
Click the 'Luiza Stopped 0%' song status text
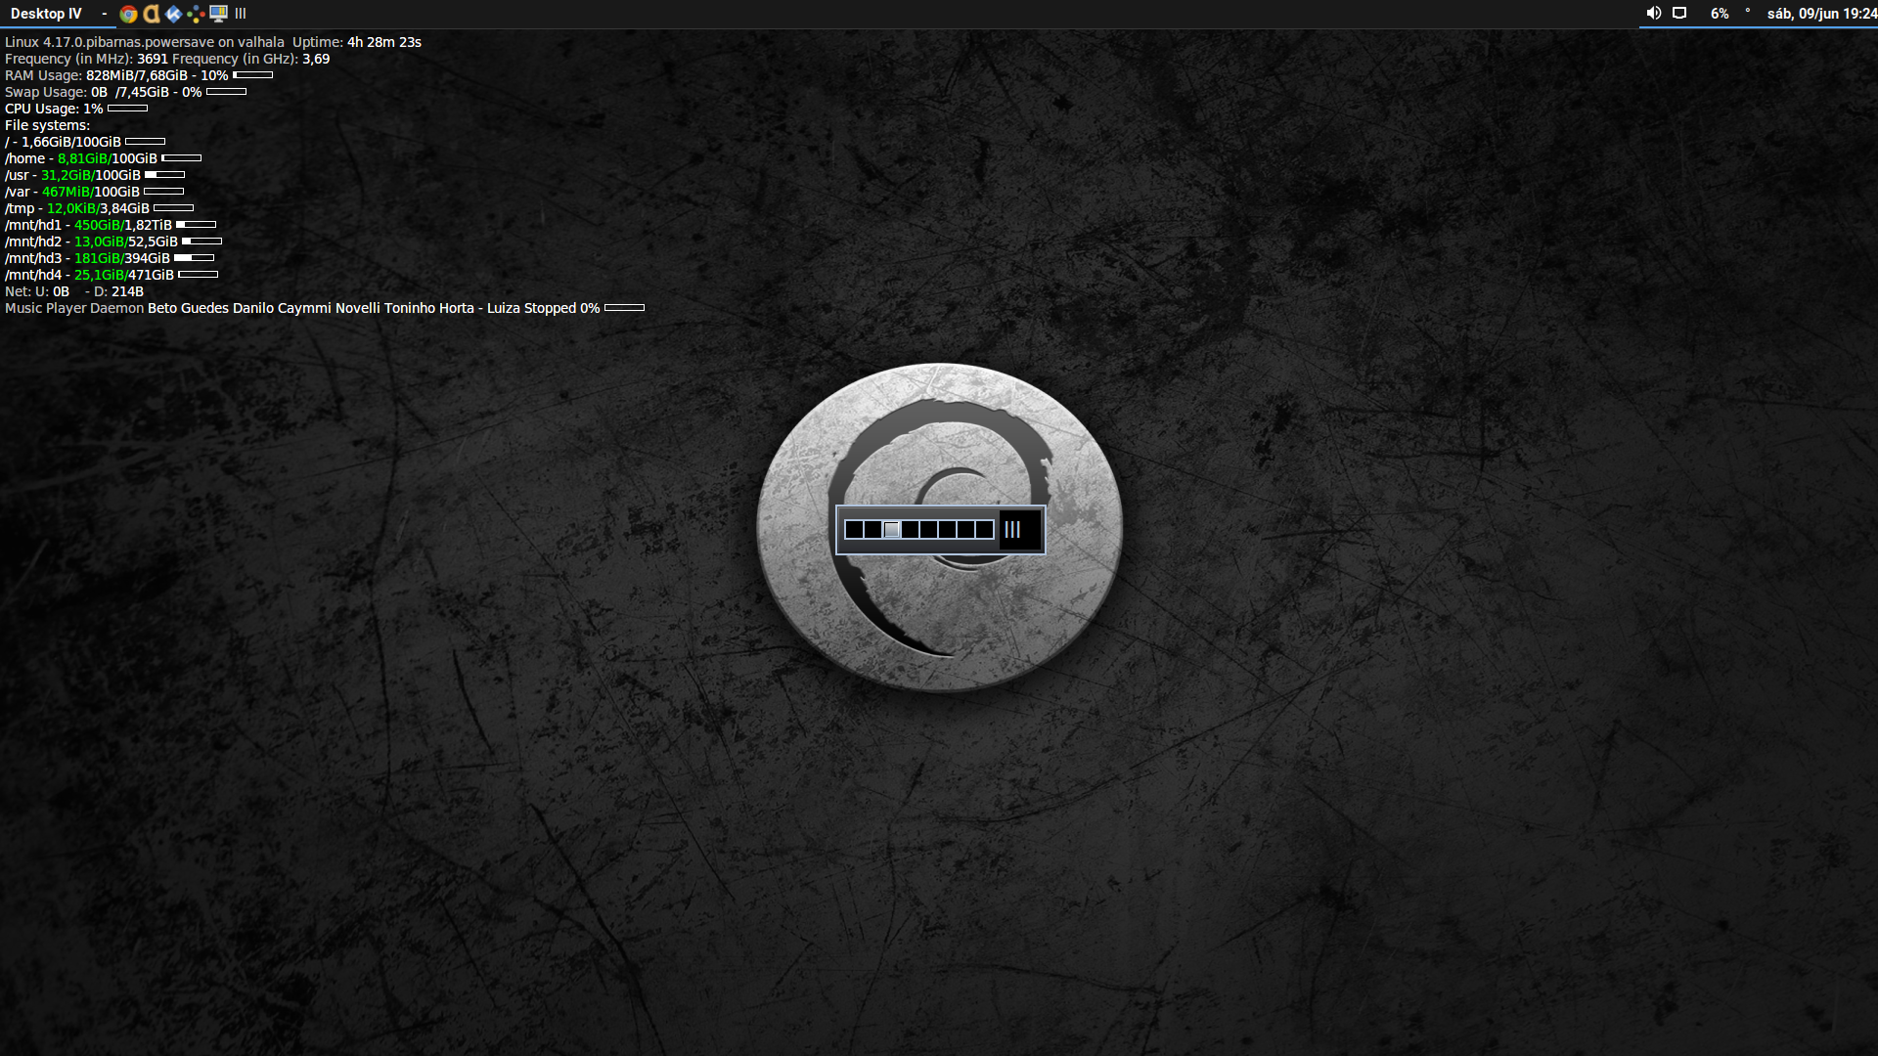(x=544, y=308)
